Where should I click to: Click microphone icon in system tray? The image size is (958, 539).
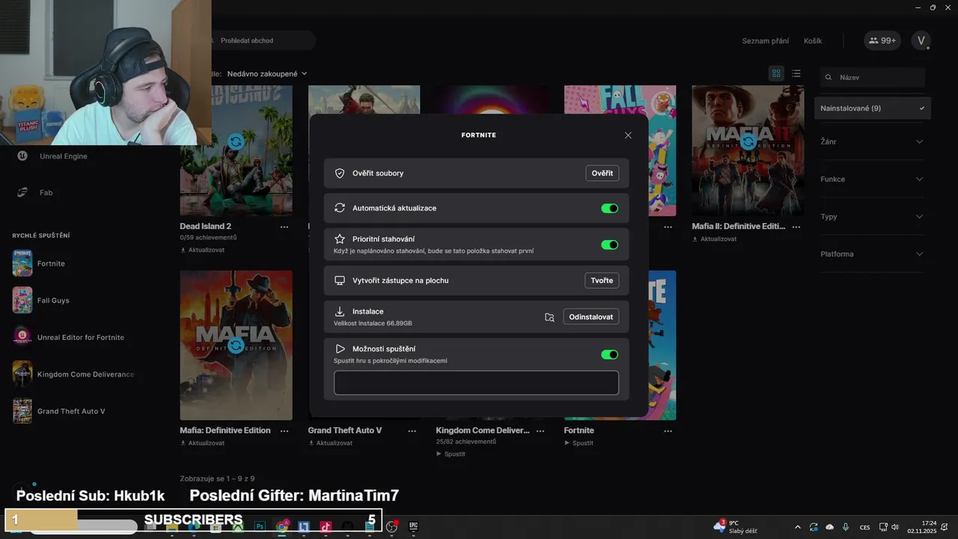(846, 527)
